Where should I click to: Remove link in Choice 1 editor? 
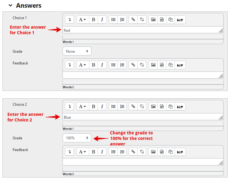coord(142,20)
